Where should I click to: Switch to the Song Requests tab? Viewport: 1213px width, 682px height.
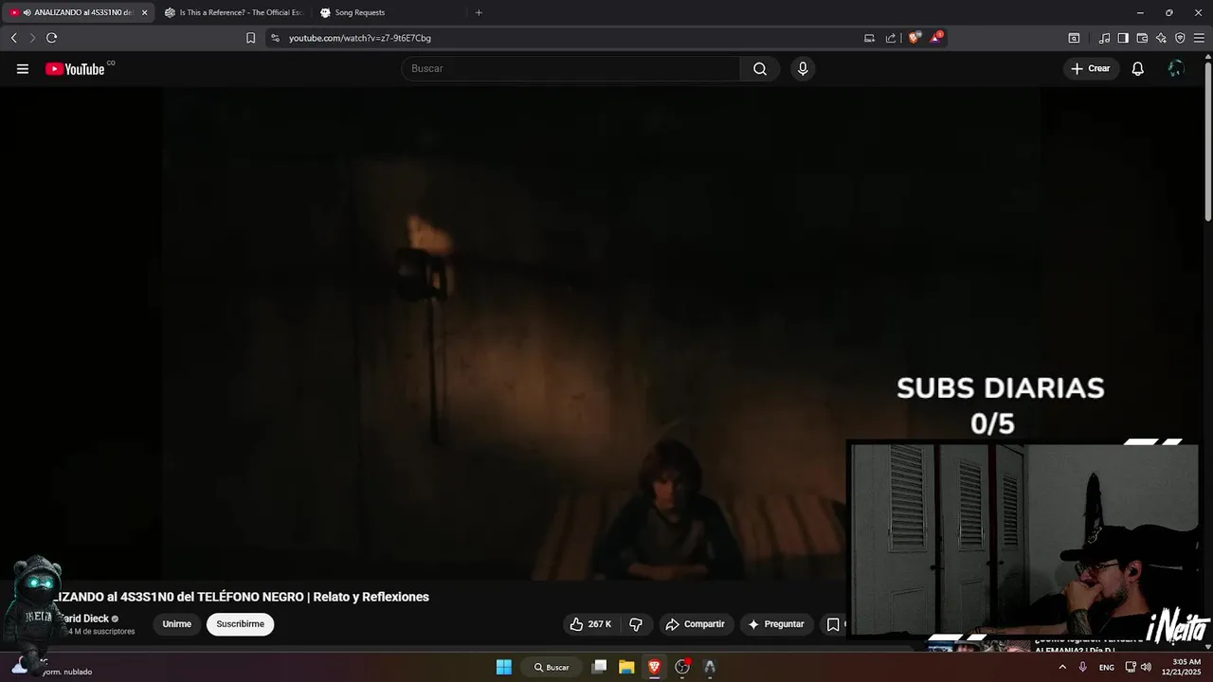[x=389, y=12]
